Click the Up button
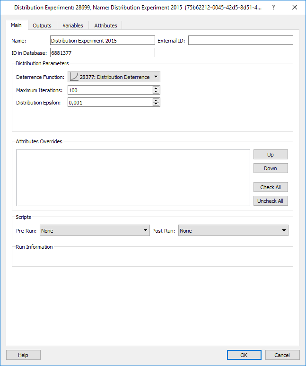Viewport: 306px width, 366px height. [x=271, y=155]
